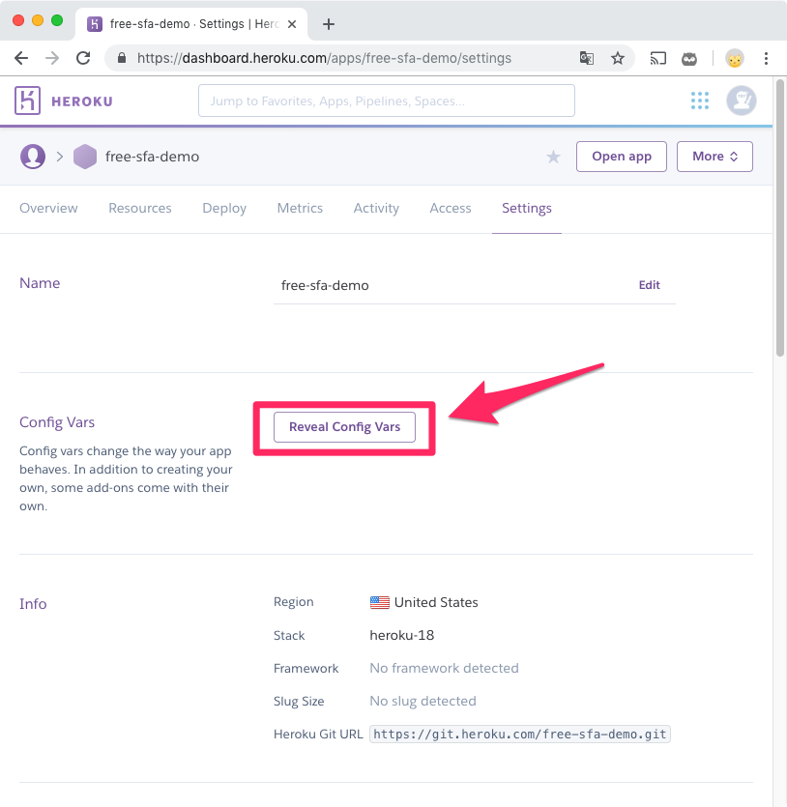Bookmark this page with Chrome star icon
Screen dimensions: 787x807
tap(618, 58)
